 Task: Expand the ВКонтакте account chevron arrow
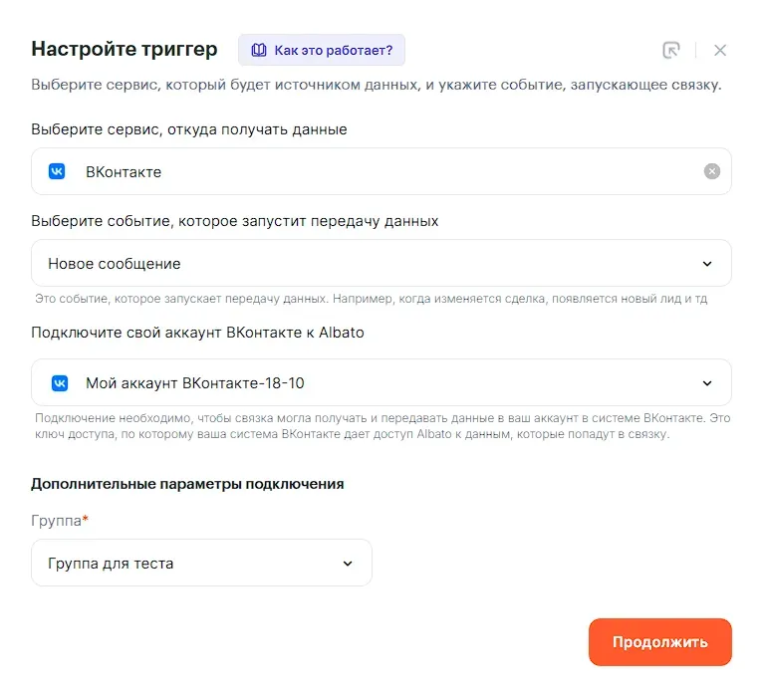click(x=707, y=382)
